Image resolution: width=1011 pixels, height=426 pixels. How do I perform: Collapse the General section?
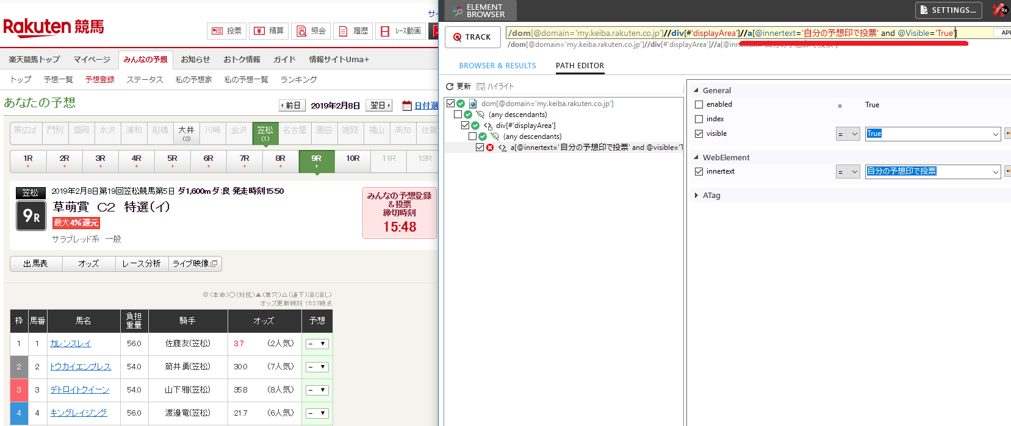696,90
